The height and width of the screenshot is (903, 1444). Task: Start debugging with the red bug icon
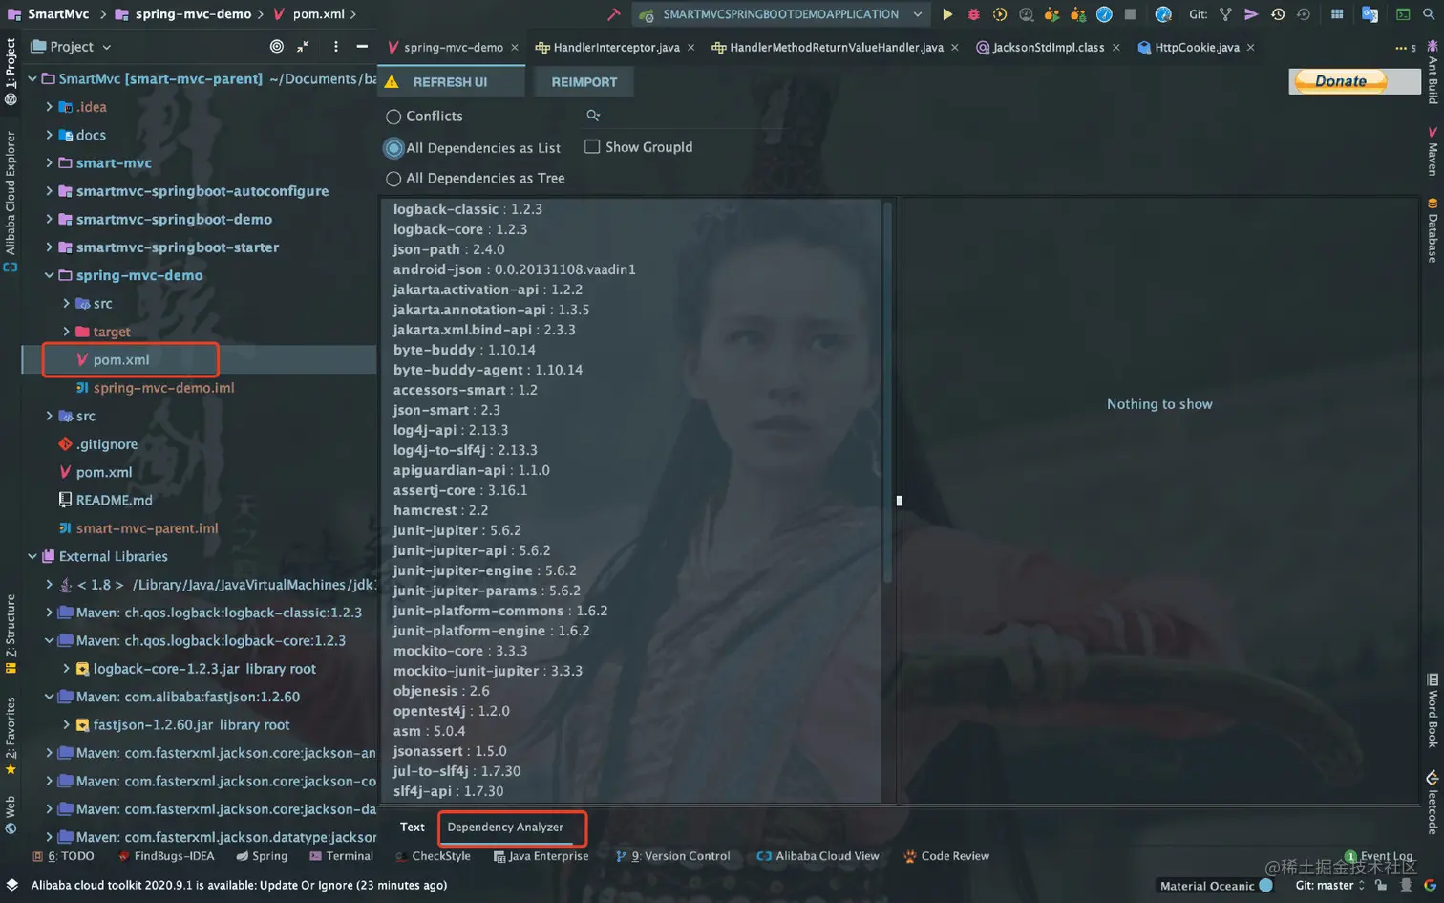point(973,14)
